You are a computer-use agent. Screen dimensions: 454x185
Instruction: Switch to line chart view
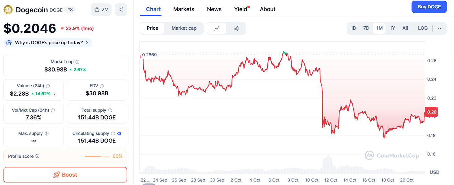tap(217, 28)
